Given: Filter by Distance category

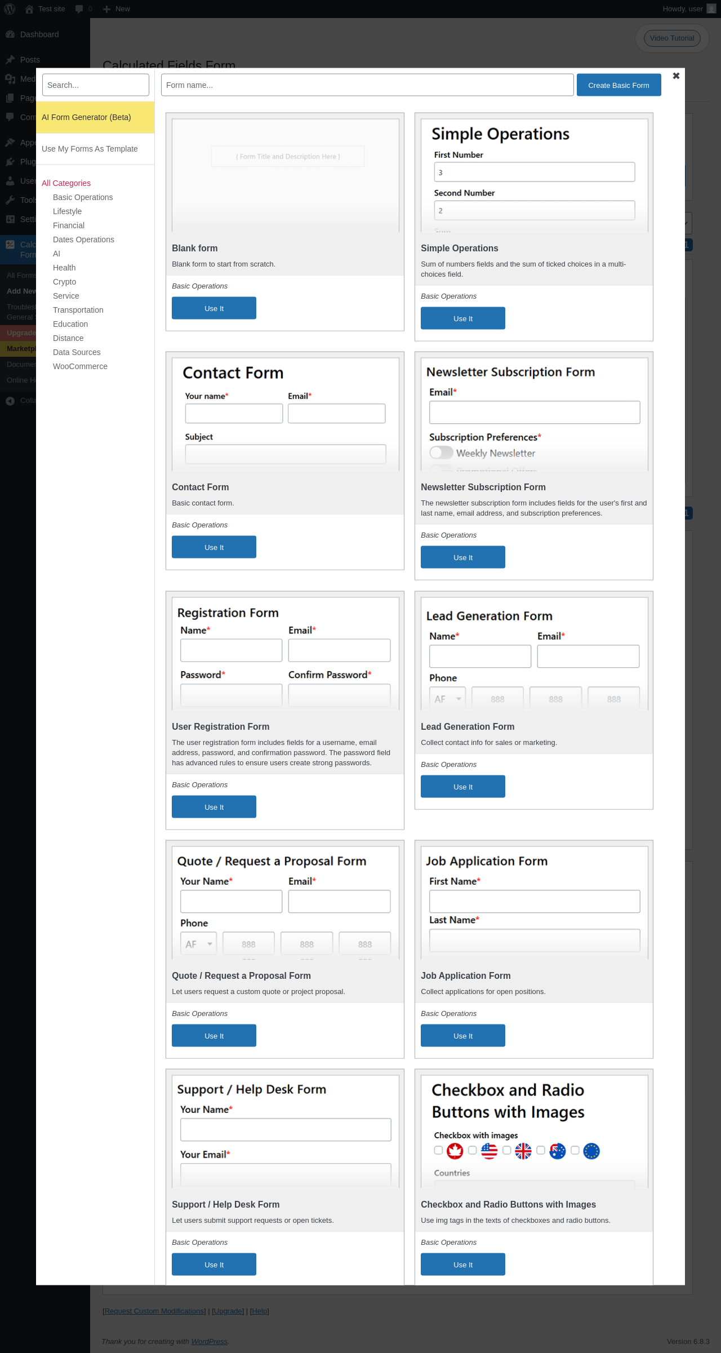Looking at the screenshot, I should click(68, 338).
